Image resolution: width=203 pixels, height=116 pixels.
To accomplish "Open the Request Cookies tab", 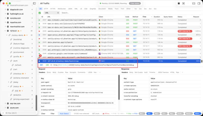I will pyautogui.click(x=61, y=73).
